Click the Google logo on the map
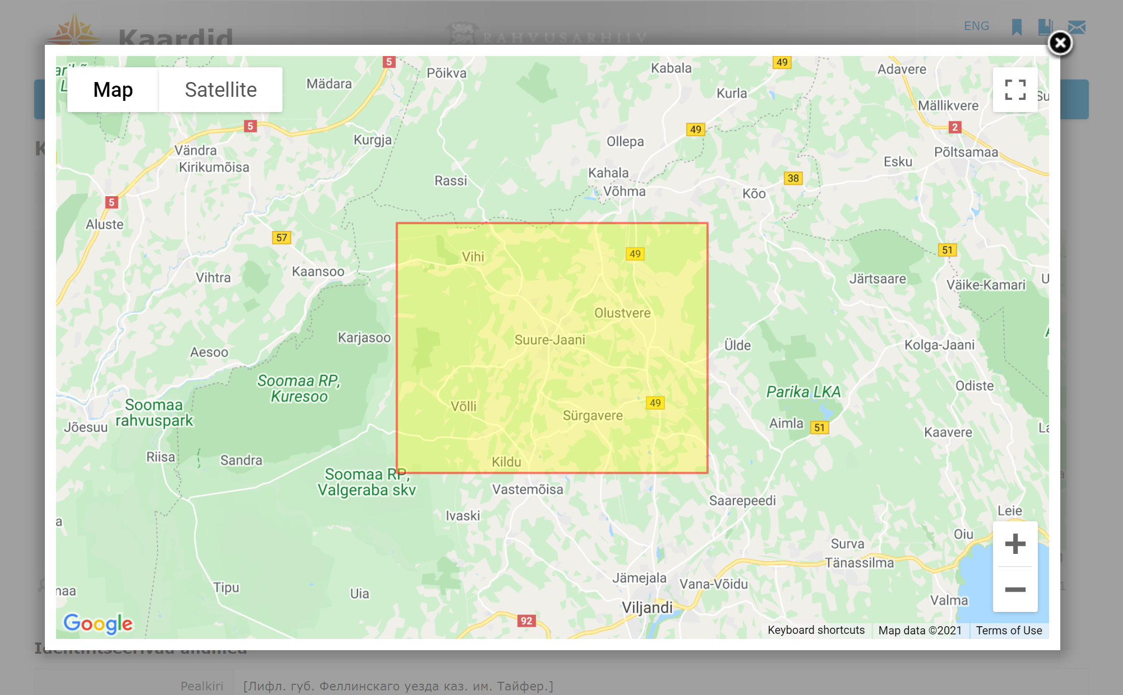 click(98, 623)
